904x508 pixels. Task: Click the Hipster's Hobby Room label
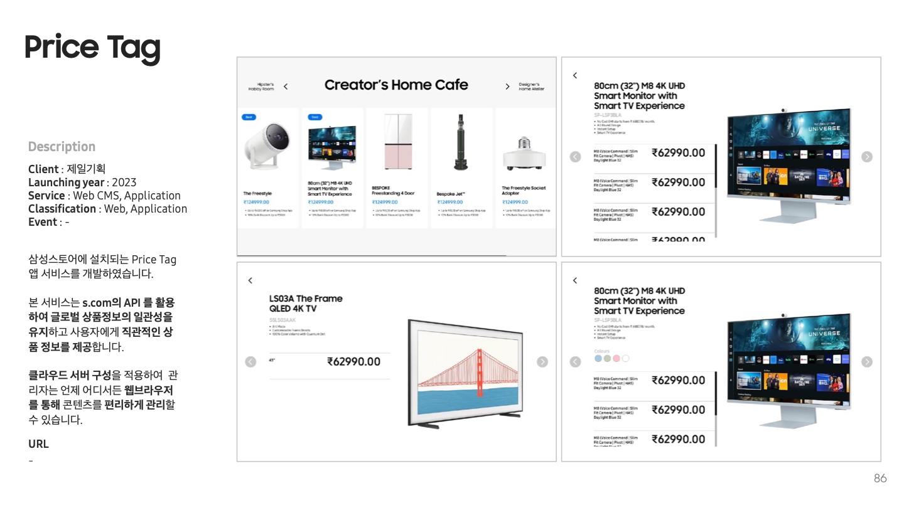(262, 87)
